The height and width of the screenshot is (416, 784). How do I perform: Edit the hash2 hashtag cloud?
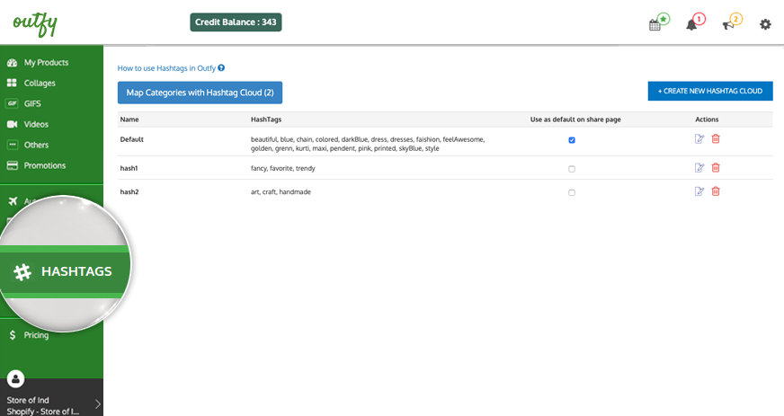(699, 191)
